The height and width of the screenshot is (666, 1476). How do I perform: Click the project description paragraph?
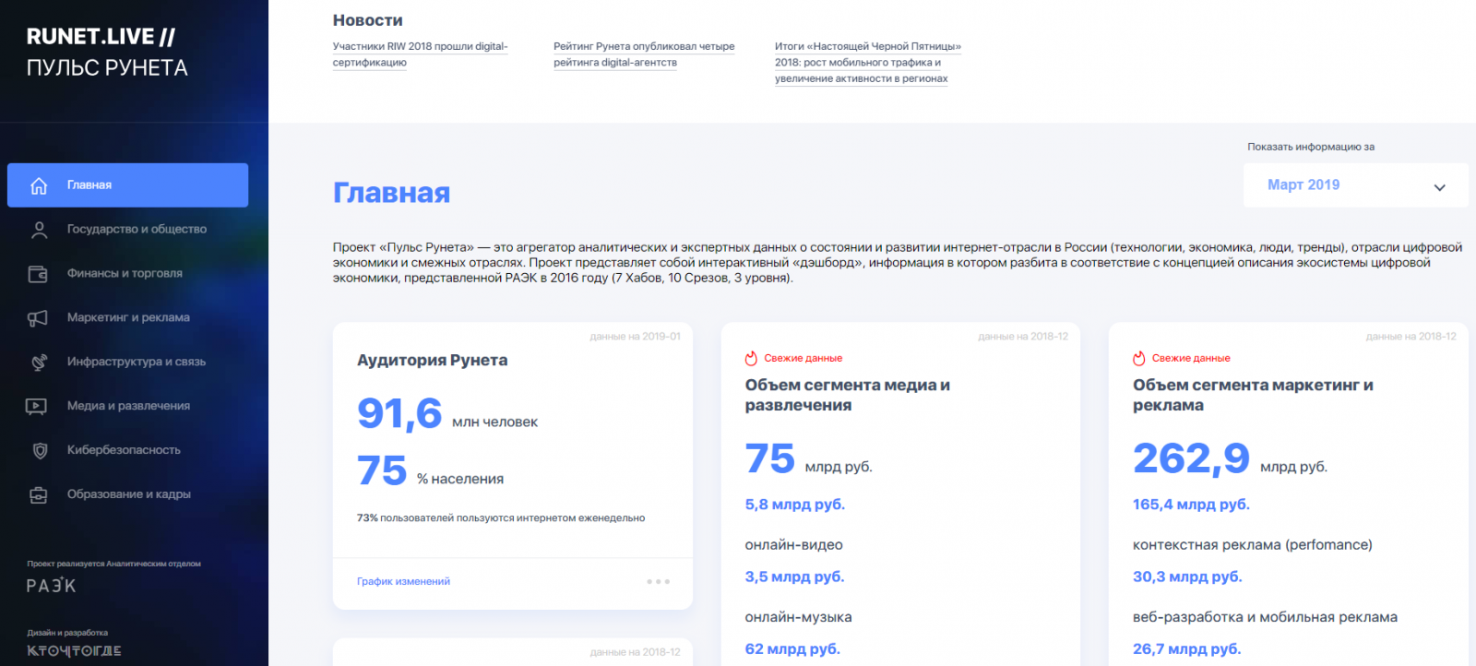click(x=897, y=263)
